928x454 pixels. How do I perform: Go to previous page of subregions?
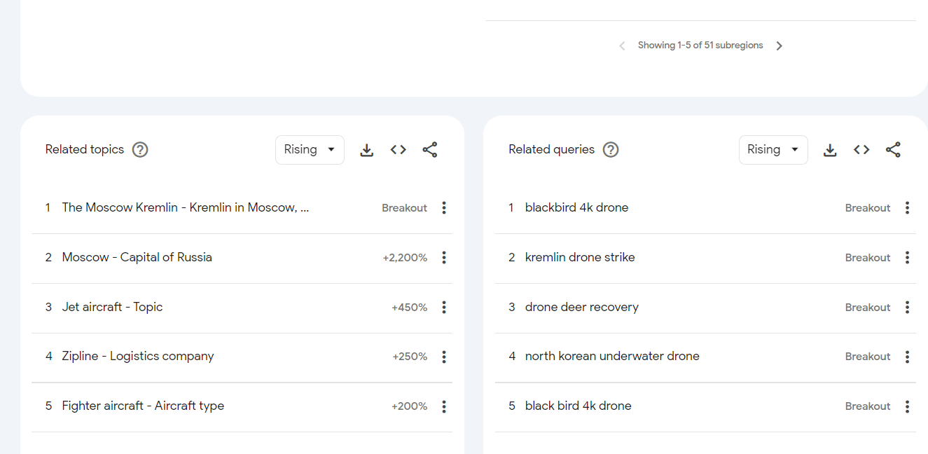tap(622, 46)
